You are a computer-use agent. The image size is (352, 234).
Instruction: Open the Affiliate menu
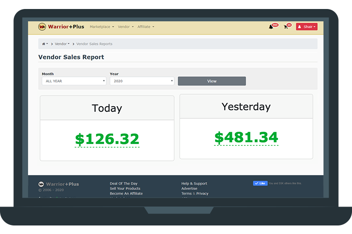146,27
